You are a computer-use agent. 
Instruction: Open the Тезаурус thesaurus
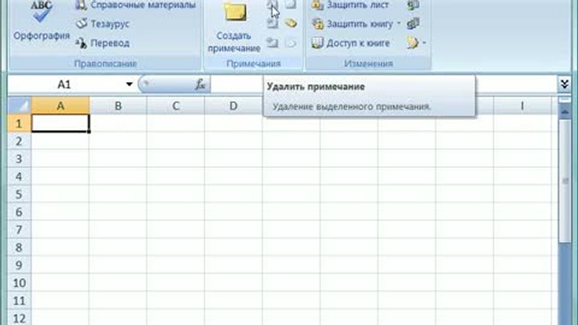coord(102,24)
